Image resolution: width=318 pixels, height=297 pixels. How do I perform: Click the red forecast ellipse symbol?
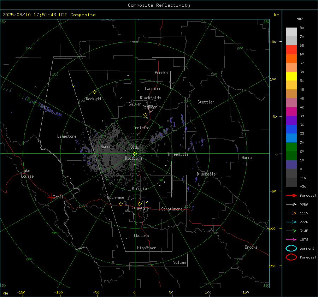(291, 257)
